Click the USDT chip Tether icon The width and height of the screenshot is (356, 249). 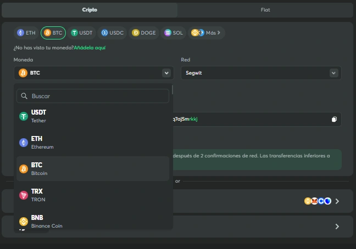tap(74, 33)
